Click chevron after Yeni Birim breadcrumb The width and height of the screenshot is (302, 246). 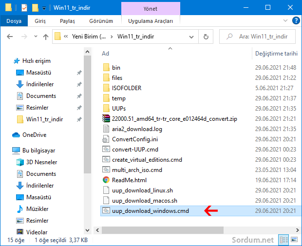point(112,37)
